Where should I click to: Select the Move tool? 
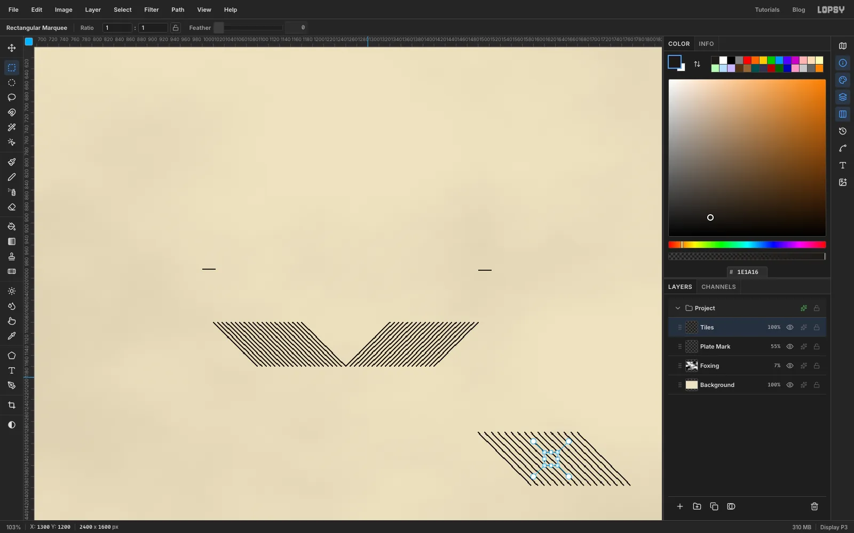pyautogui.click(x=12, y=48)
